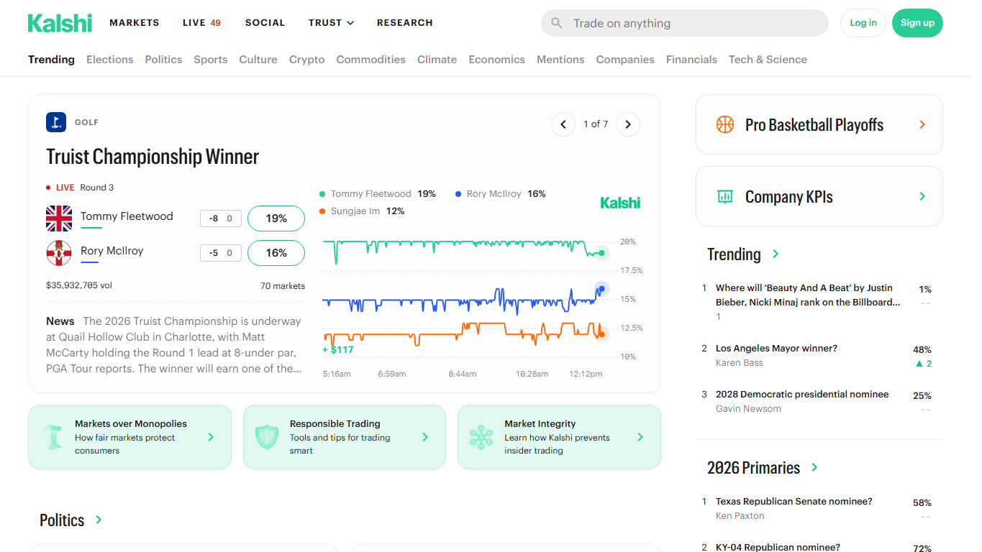Click the basketball icon for Pro Basketball Playoffs

[x=724, y=124]
